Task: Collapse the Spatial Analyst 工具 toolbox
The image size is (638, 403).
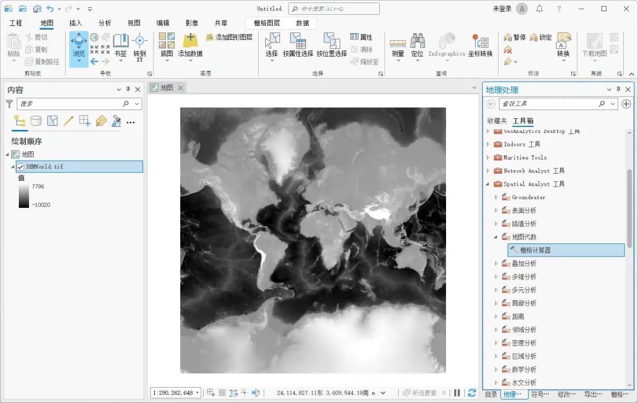Action: coord(488,184)
